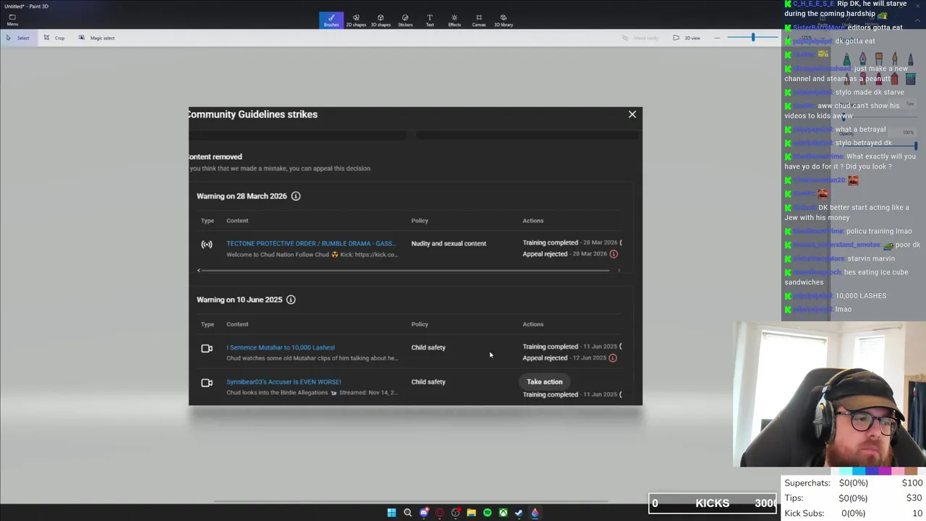Select the Brushes tool in Paint 3D
This screenshot has width=926, height=521.
[x=331, y=20]
